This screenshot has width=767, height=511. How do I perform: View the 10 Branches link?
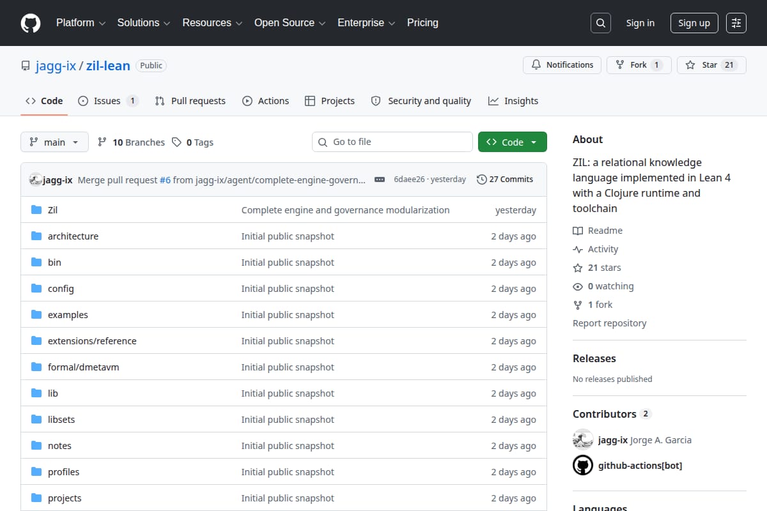tap(131, 142)
